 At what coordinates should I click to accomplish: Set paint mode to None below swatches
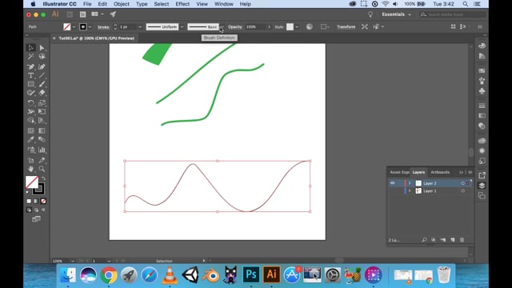43,201
